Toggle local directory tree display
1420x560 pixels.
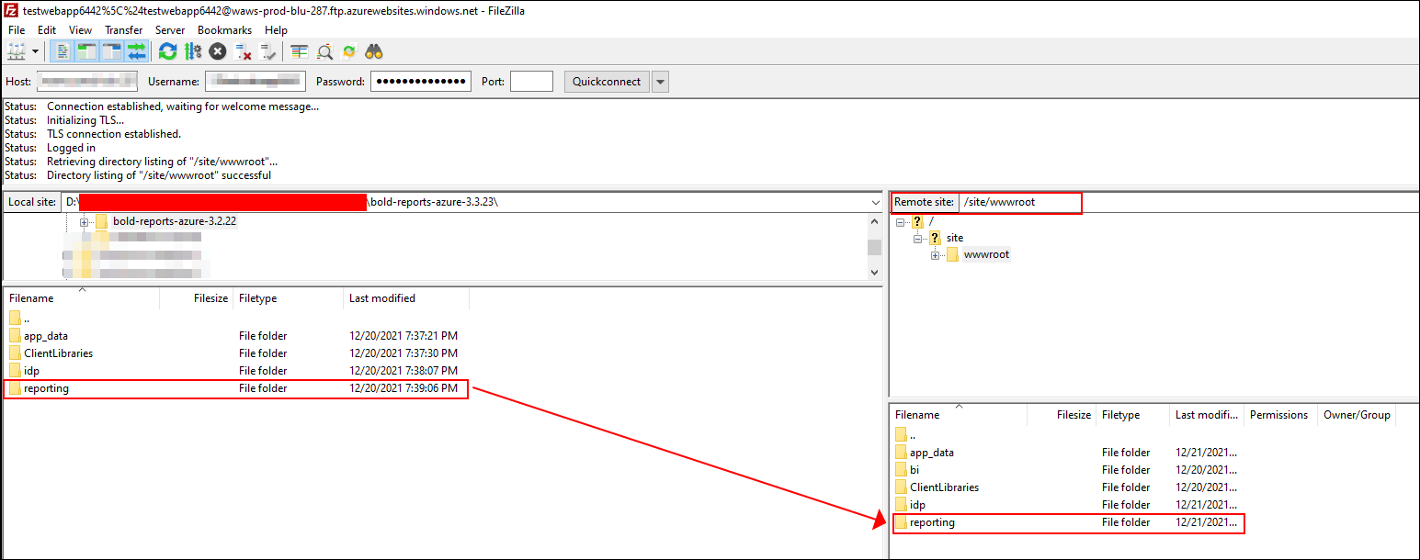pyautogui.click(x=87, y=51)
